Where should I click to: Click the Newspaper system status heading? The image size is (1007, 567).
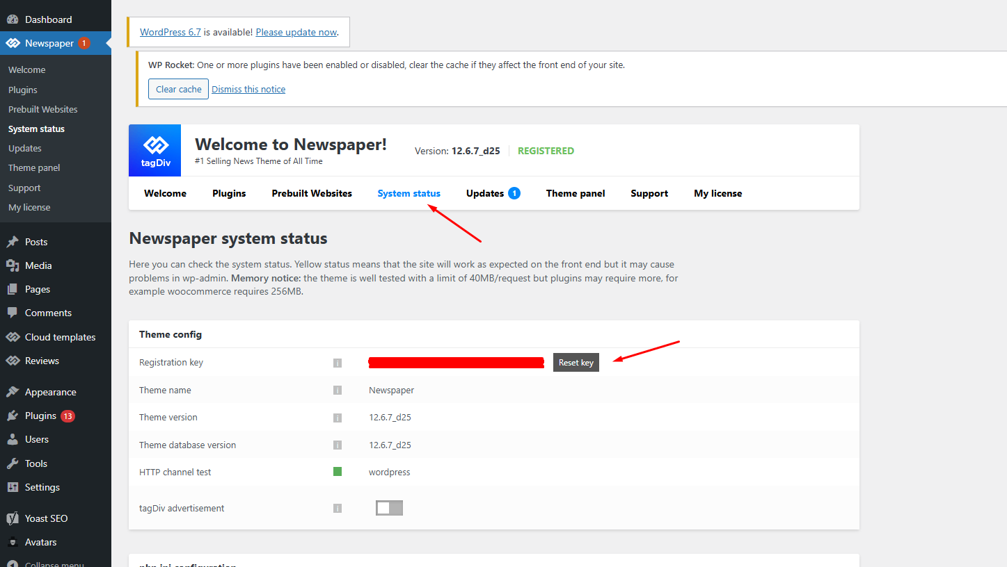228,238
